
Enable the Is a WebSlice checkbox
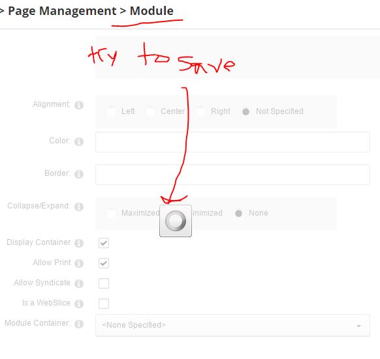coord(104,304)
